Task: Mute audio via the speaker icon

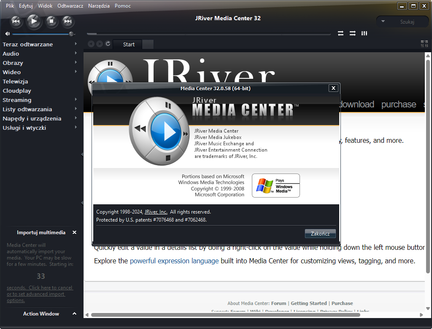Action: (x=8, y=34)
